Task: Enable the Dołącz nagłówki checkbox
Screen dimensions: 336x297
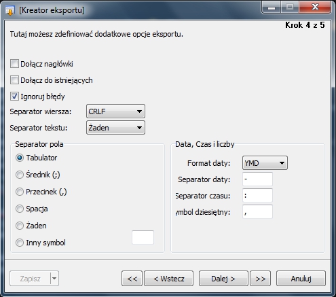Action: 14,64
